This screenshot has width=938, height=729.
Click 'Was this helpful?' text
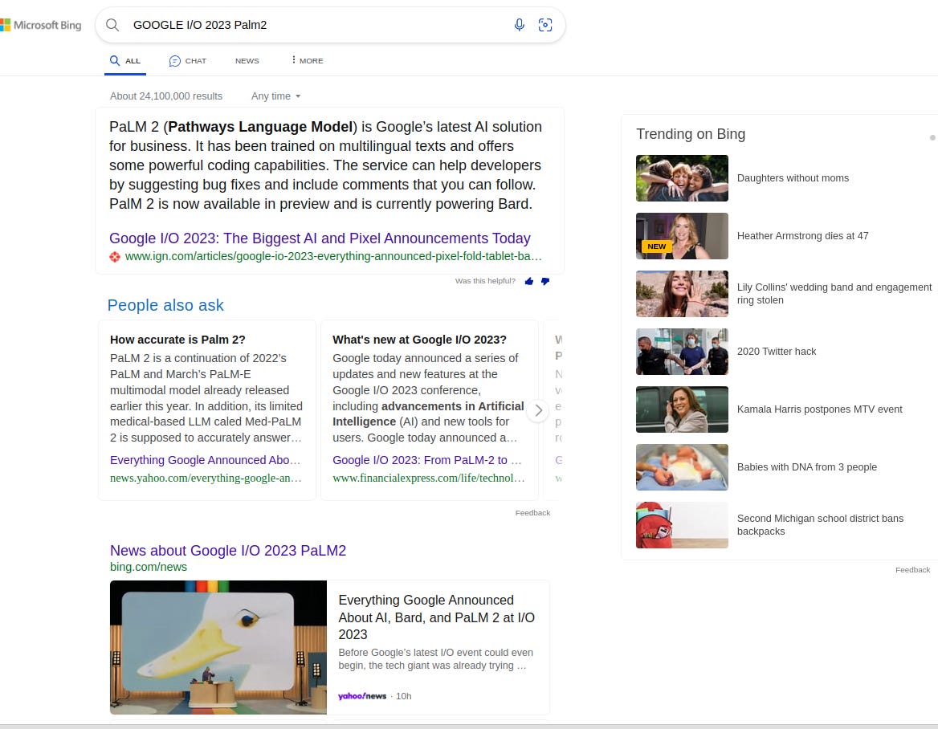click(484, 281)
